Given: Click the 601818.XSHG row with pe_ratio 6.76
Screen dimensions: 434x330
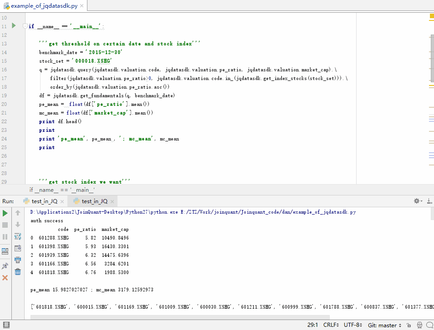Looking at the screenshot, I should click(x=80, y=272).
